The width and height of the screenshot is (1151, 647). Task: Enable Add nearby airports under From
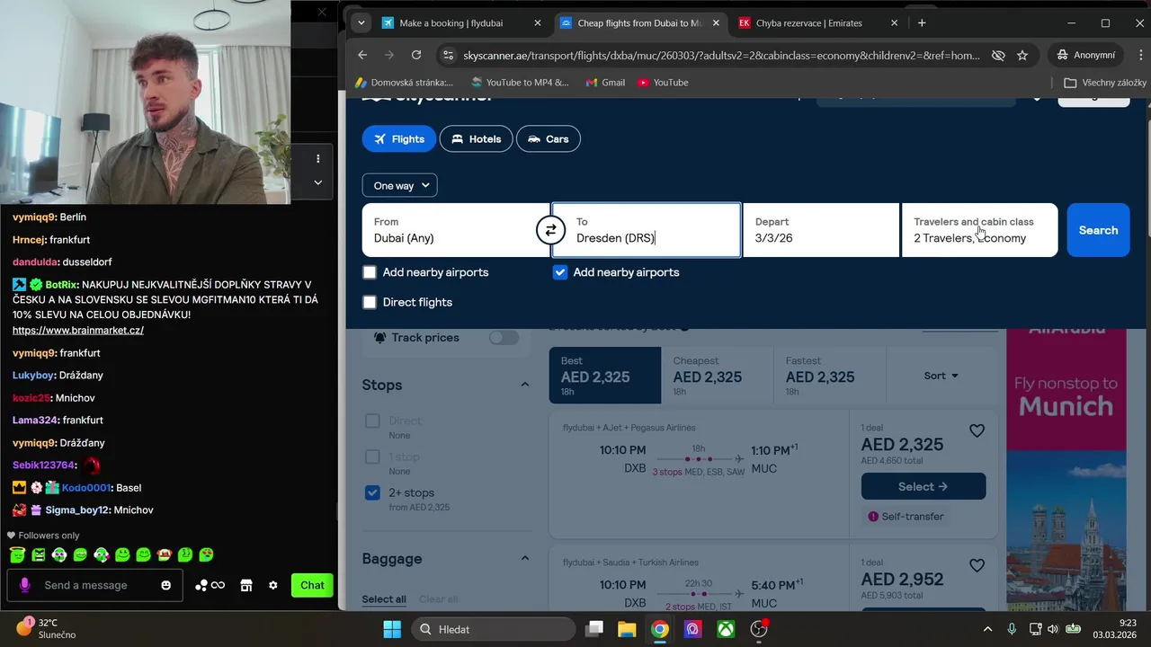click(370, 272)
